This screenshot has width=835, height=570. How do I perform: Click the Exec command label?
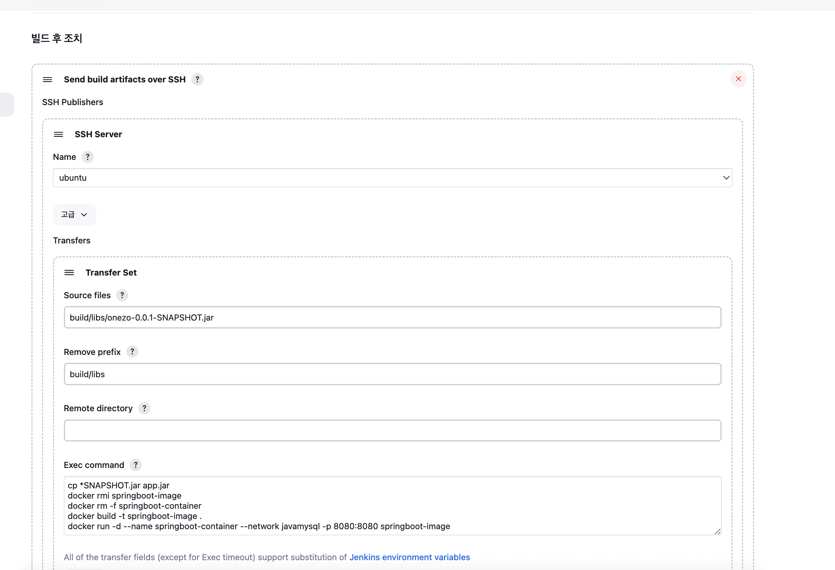pyautogui.click(x=94, y=465)
